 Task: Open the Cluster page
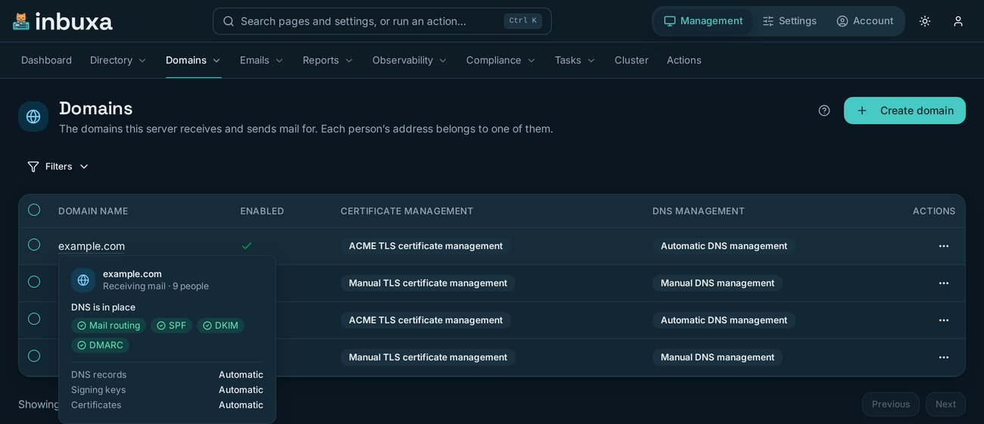coord(631,61)
